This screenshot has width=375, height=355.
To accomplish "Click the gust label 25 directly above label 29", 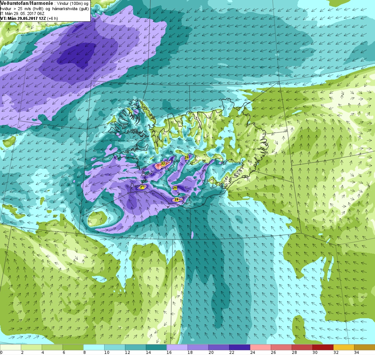I will [x=175, y=188].
